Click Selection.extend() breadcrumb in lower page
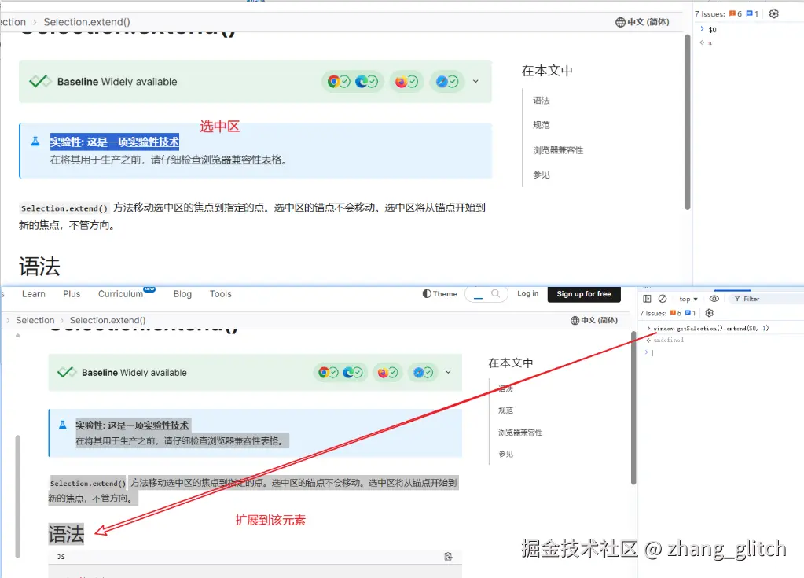This screenshot has width=804, height=578. 108,320
